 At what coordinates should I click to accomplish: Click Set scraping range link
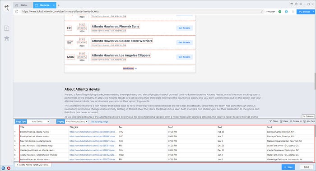click(100, 122)
